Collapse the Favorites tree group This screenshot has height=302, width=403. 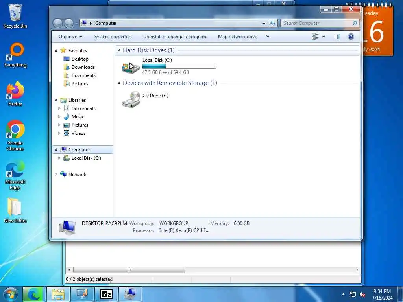click(x=56, y=51)
